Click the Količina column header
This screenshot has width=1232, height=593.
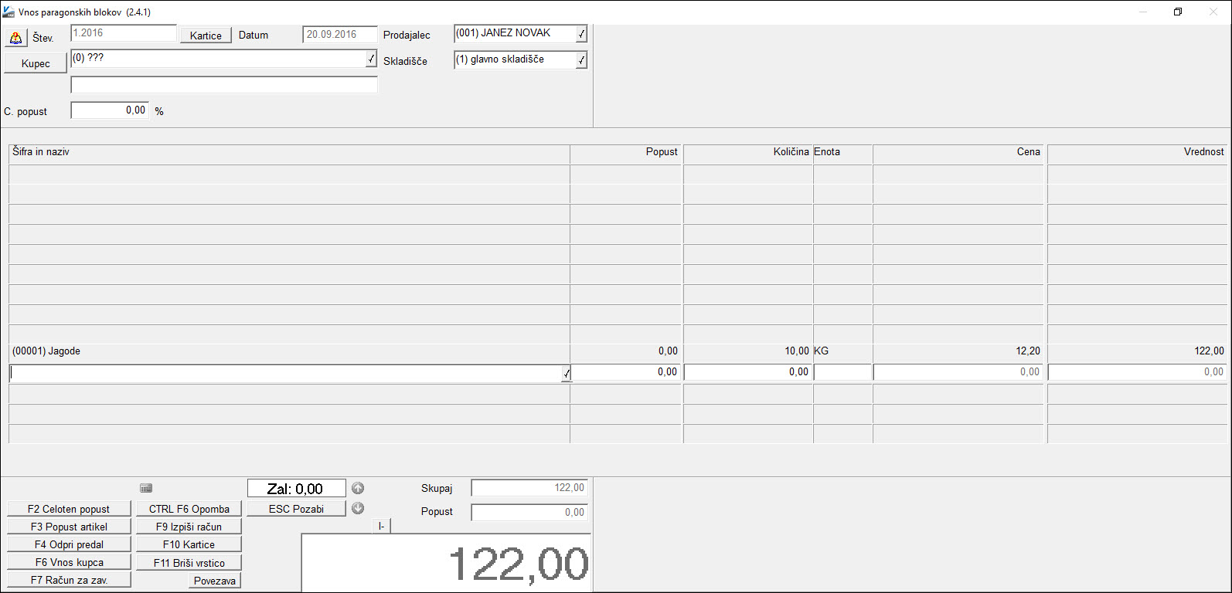[x=748, y=152]
